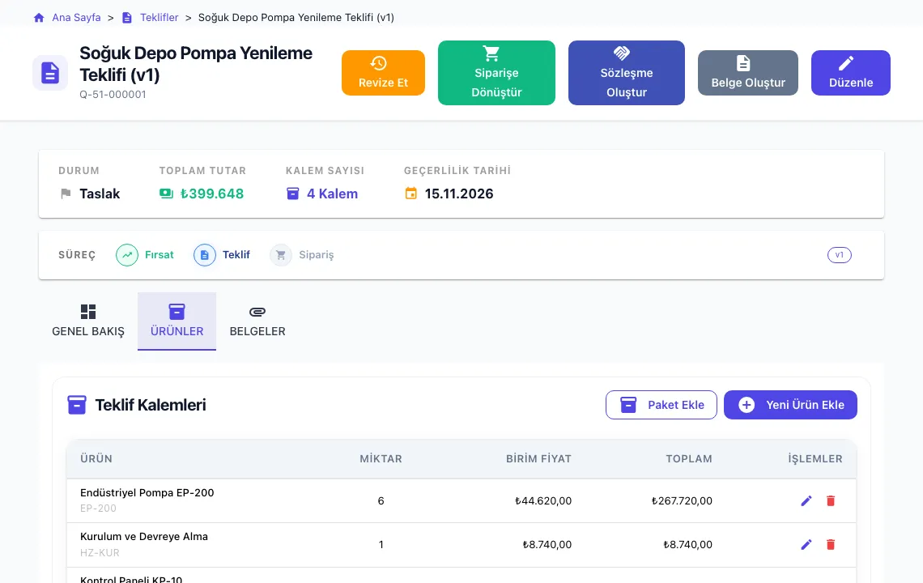
Task: Click the v1 version badge
Action: point(840,255)
